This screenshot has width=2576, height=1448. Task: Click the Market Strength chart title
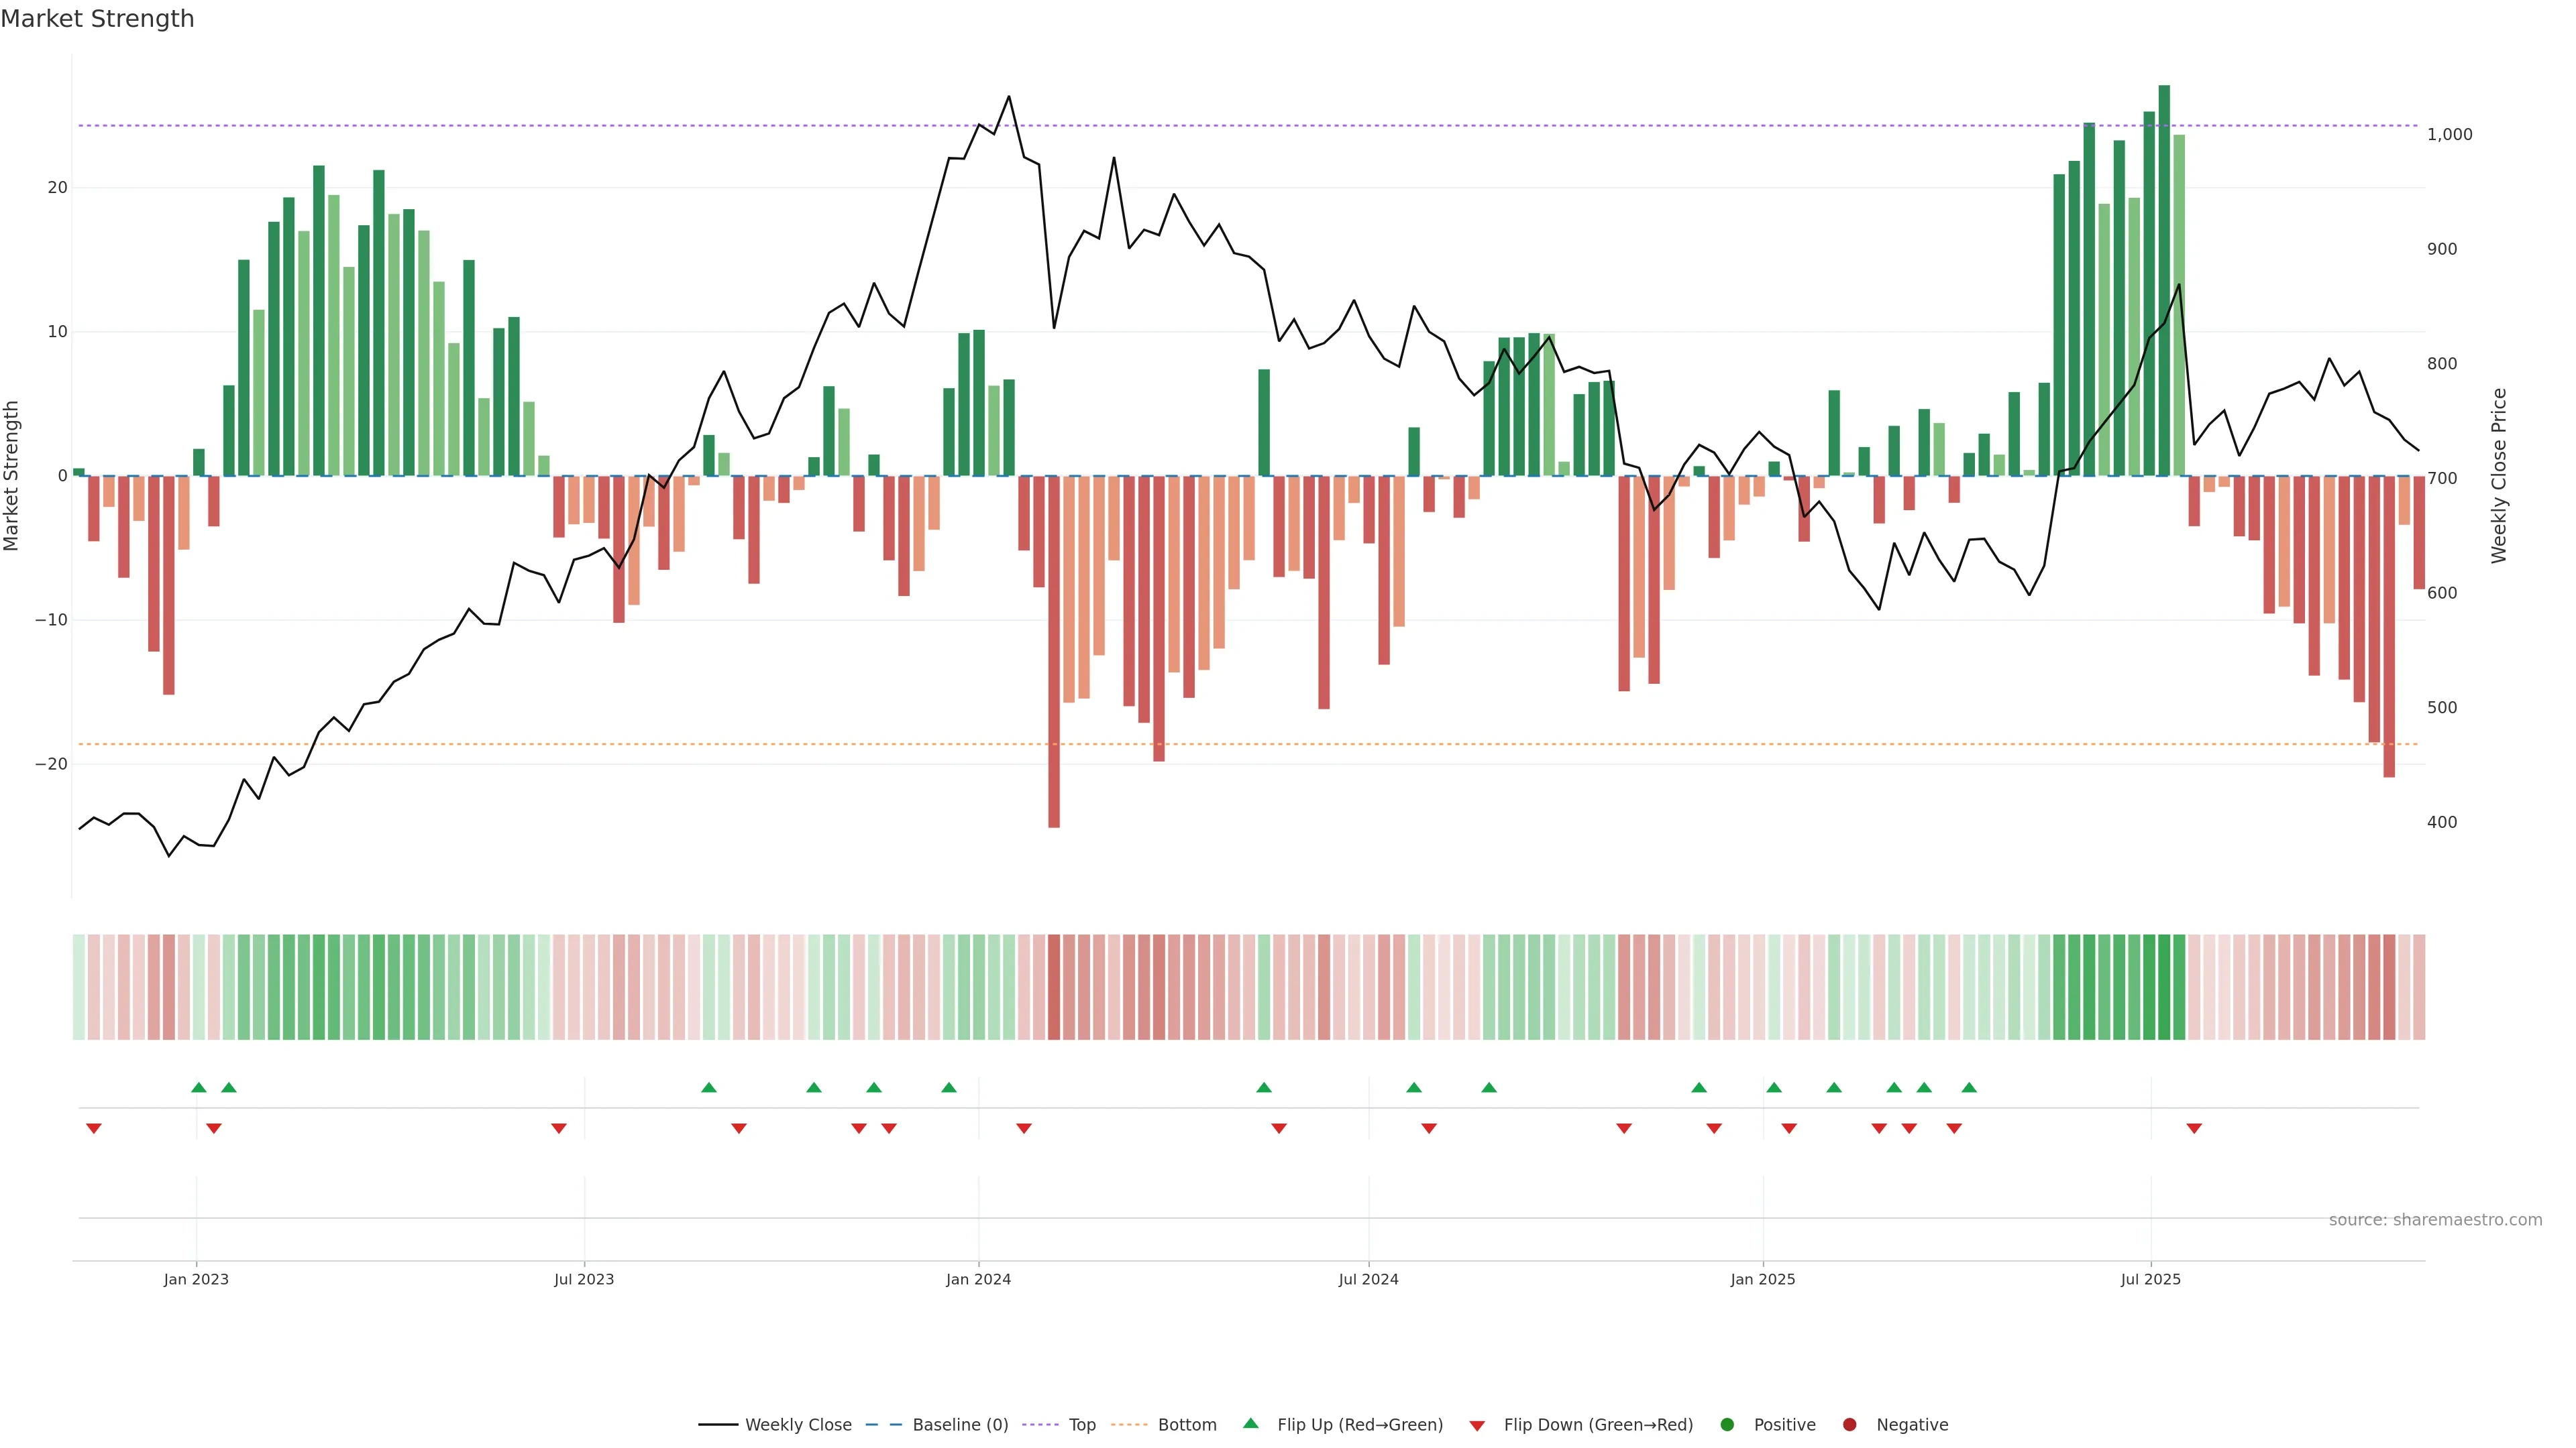click(97, 19)
